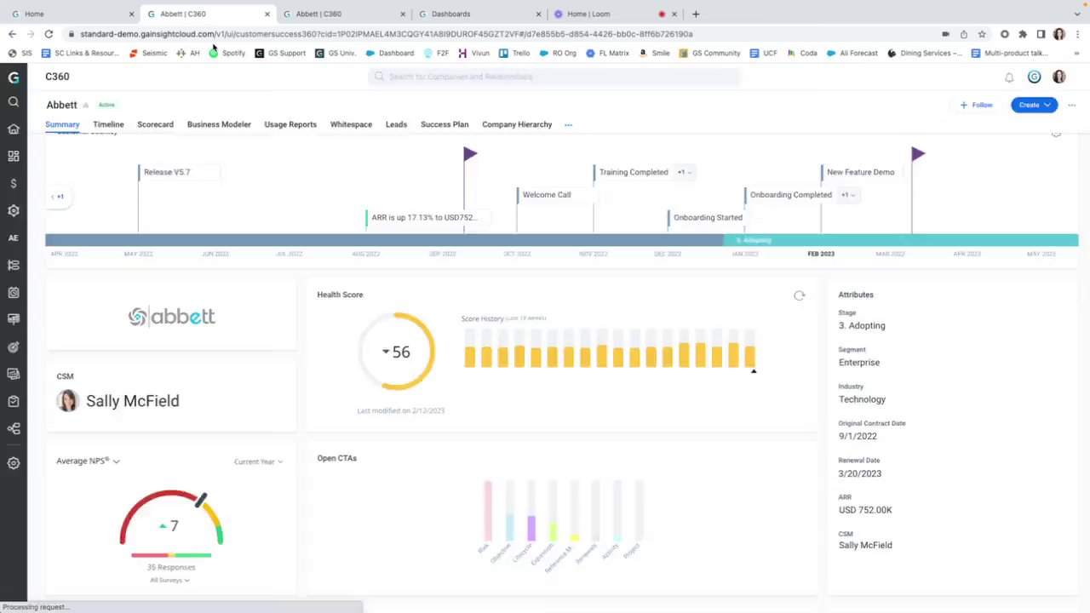
Task: Click the dollar sign sidebar icon
Action: point(14,184)
